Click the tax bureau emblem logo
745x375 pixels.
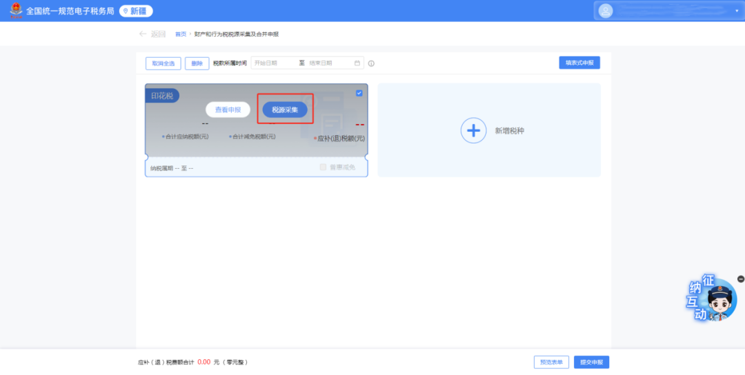click(x=16, y=10)
